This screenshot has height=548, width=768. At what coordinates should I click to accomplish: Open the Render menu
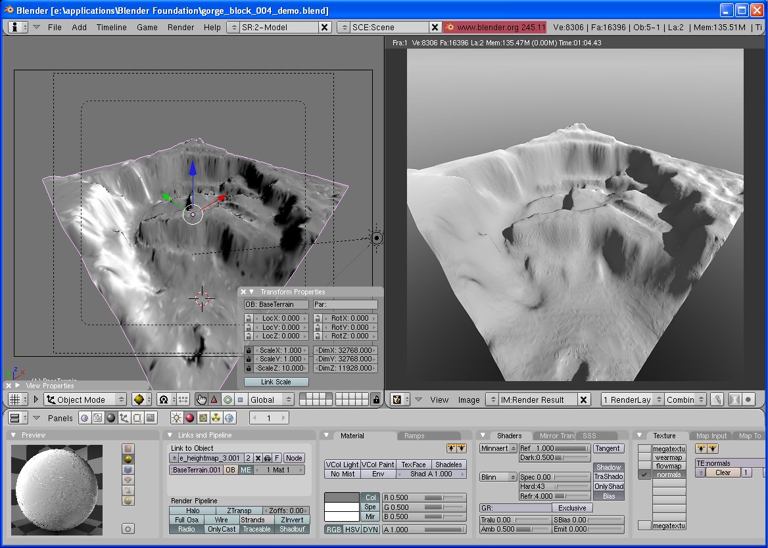(181, 27)
